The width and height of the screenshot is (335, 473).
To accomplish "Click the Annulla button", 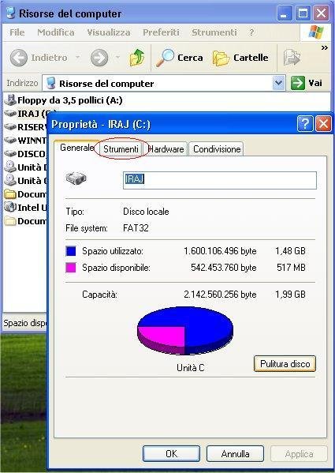I will (x=235, y=454).
